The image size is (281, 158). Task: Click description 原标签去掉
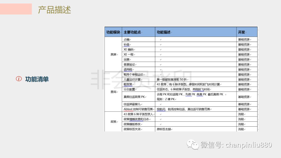164,129
